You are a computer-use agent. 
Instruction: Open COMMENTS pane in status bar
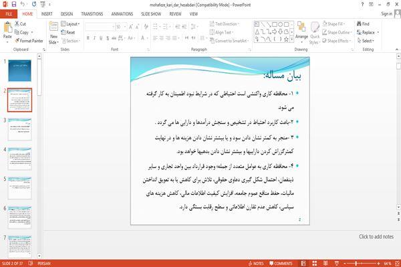[x=281, y=264]
